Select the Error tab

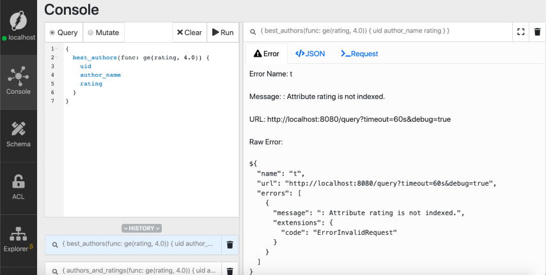point(266,54)
